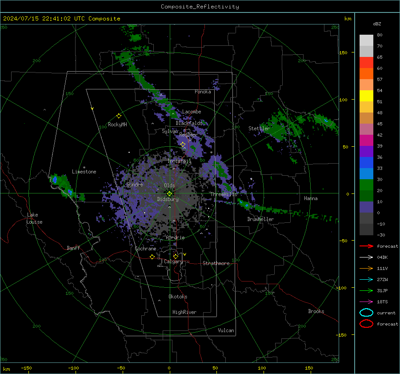Click the Composite_Reflectivity title text
Screen dimensions: 400x374
pyautogui.click(x=200, y=7)
